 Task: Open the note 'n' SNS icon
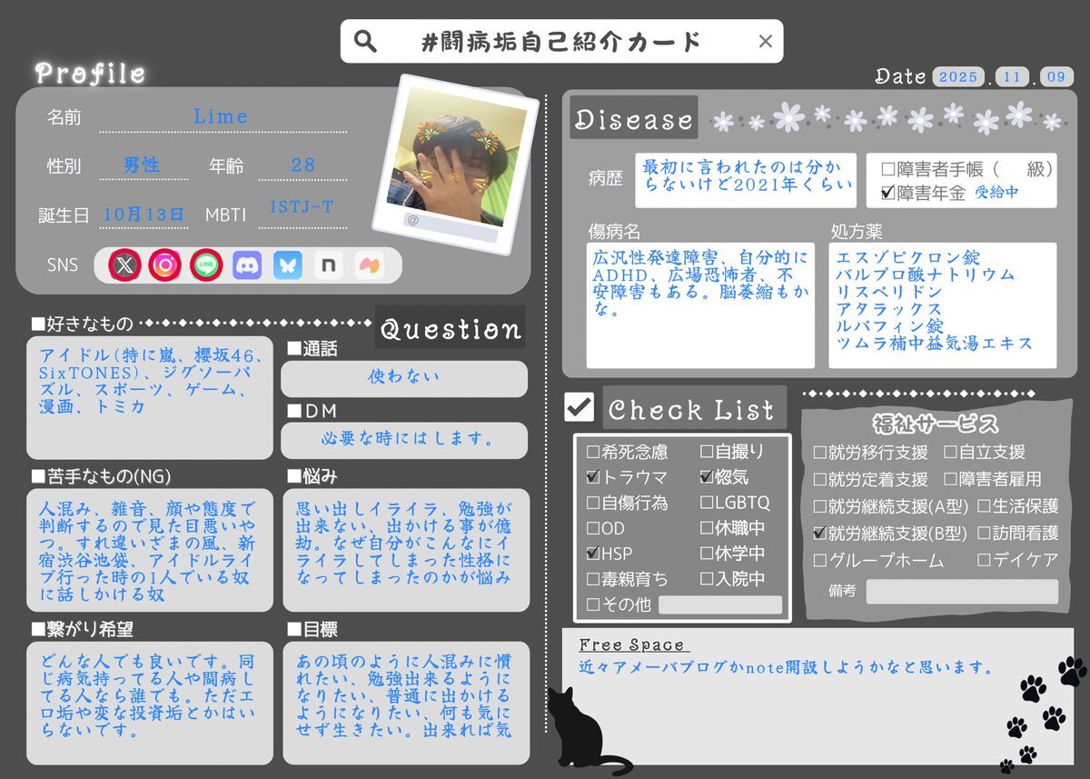coord(329,265)
